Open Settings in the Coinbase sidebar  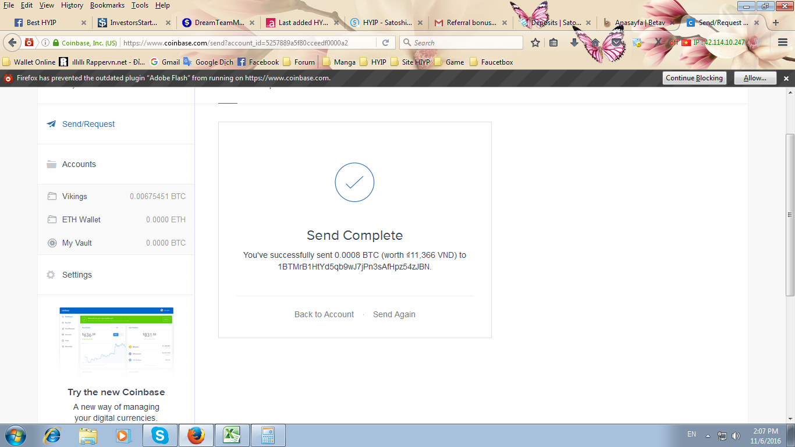tap(116, 275)
